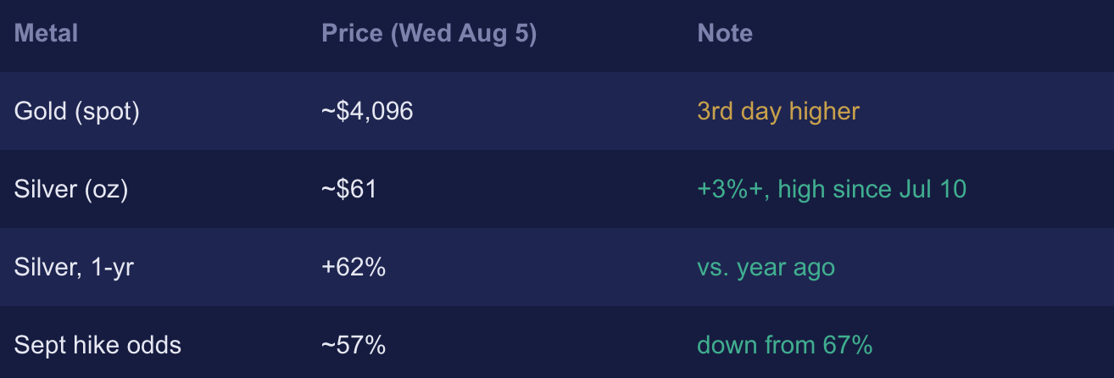Select the Silver, 1-yr row label
This screenshot has height=378, width=1114.
tap(74, 268)
